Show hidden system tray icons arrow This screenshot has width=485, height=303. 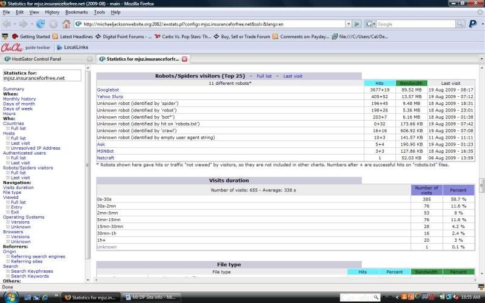pos(397,297)
